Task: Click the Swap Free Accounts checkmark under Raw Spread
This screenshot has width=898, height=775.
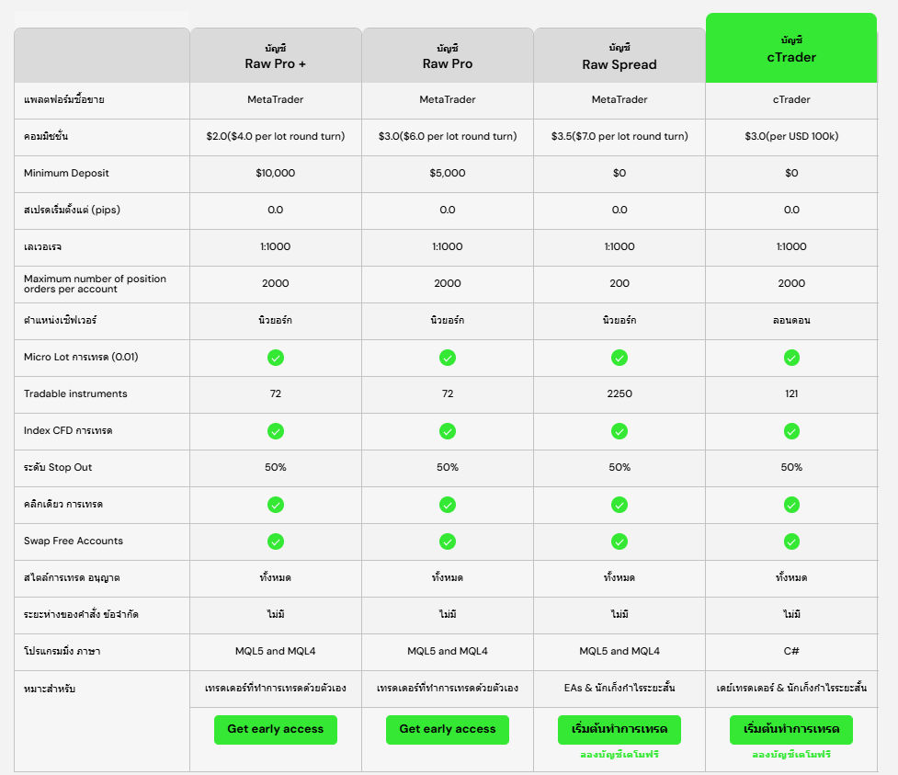Action: (620, 541)
